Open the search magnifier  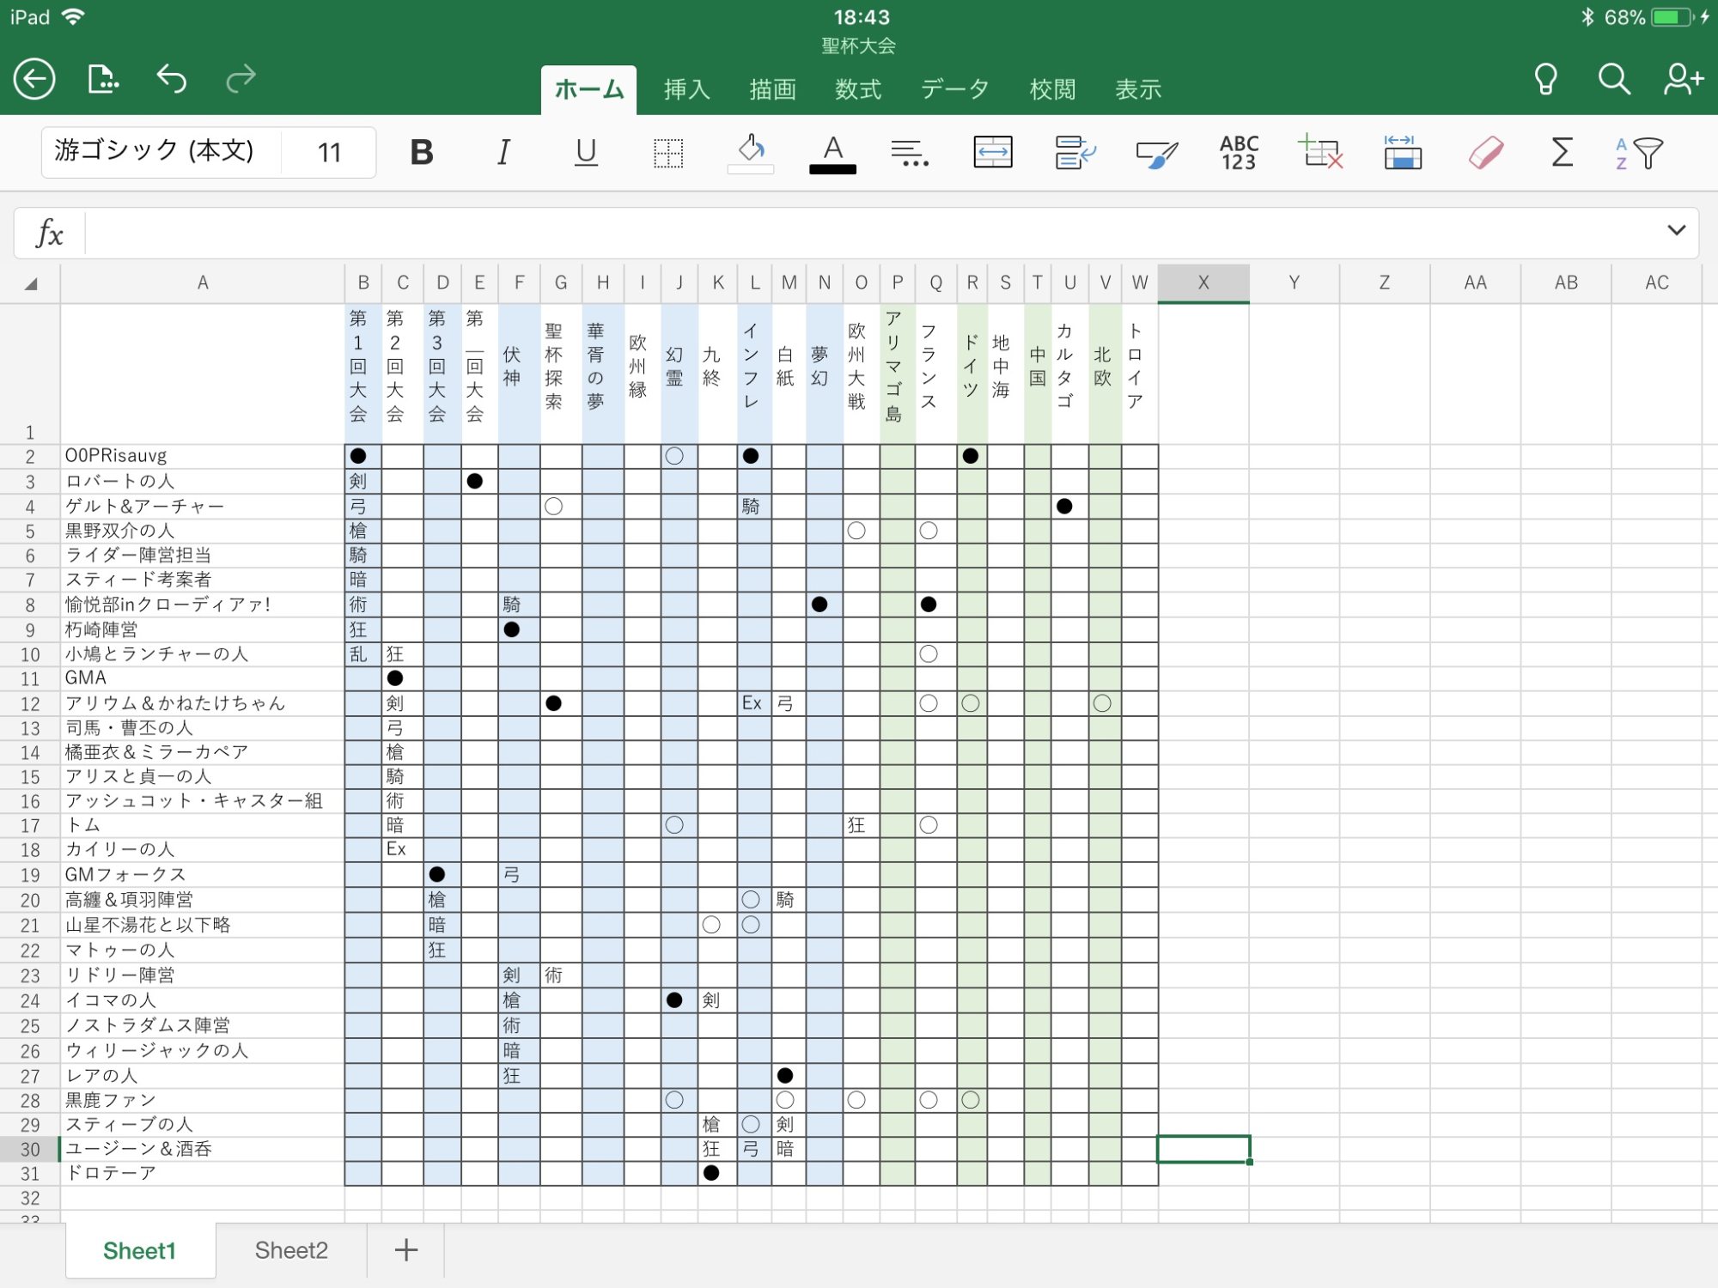click(1614, 80)
